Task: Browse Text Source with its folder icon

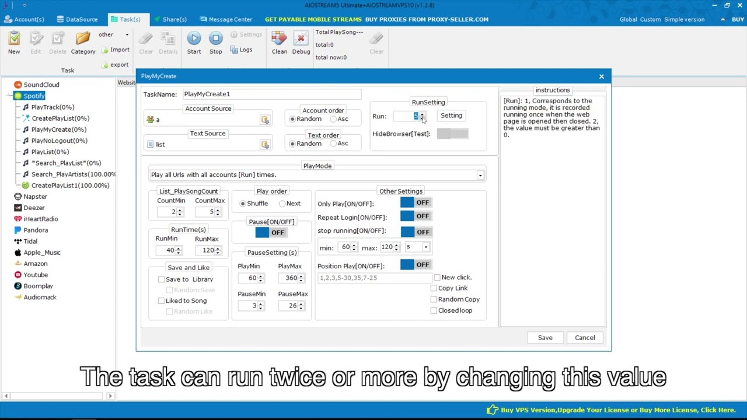Action: point(265,145)
